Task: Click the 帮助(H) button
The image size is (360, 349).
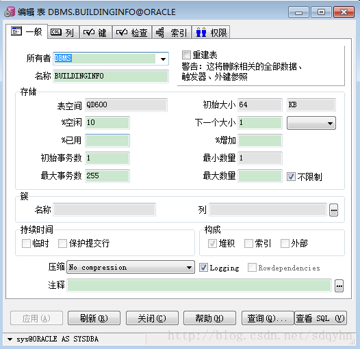Action: 209,318
